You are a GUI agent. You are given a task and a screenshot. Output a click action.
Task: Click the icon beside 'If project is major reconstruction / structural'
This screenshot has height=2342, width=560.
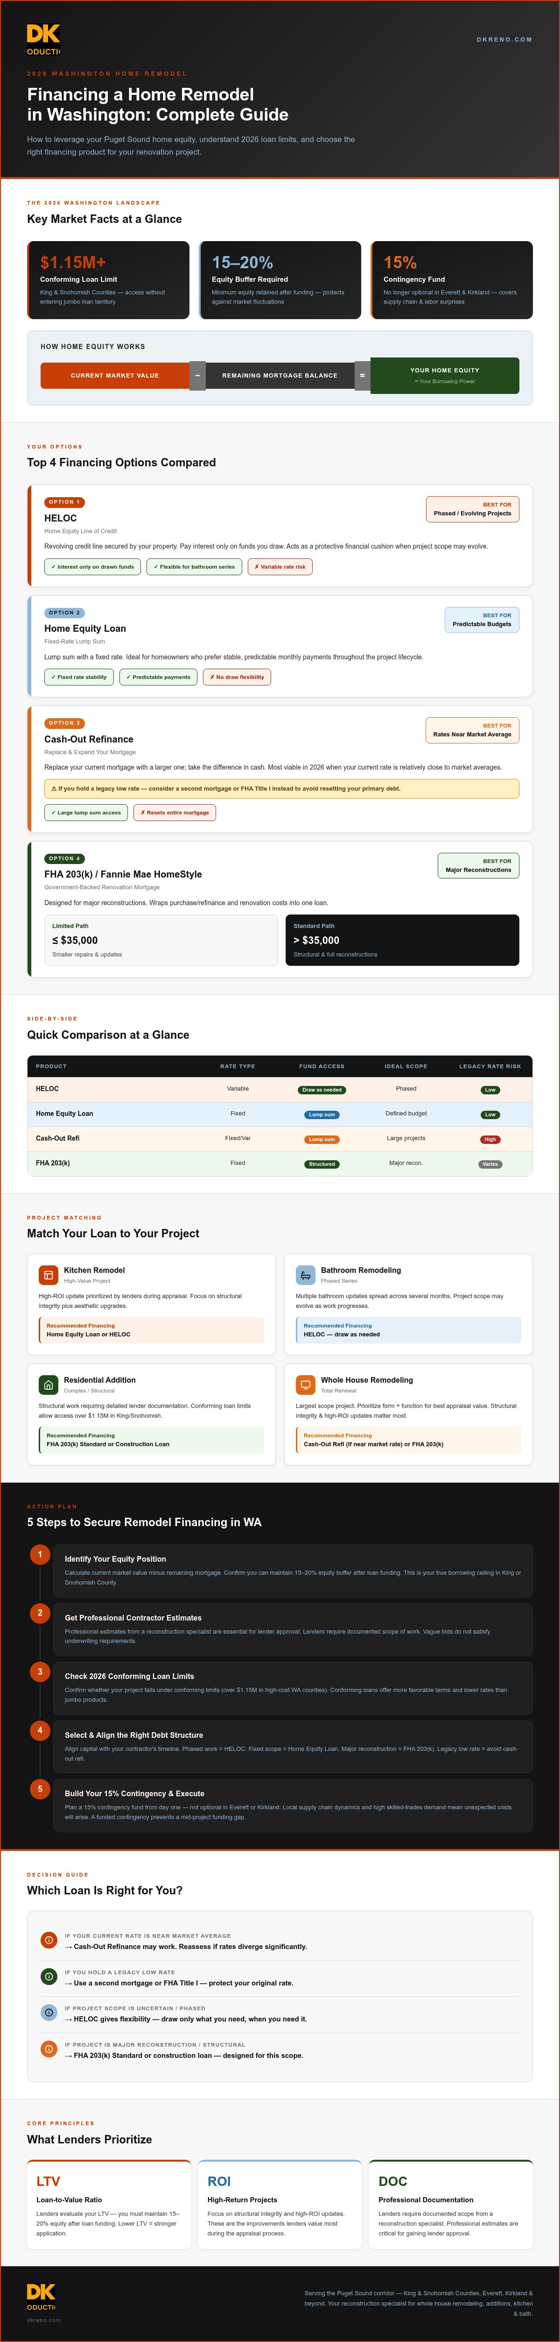[49, 2049]
